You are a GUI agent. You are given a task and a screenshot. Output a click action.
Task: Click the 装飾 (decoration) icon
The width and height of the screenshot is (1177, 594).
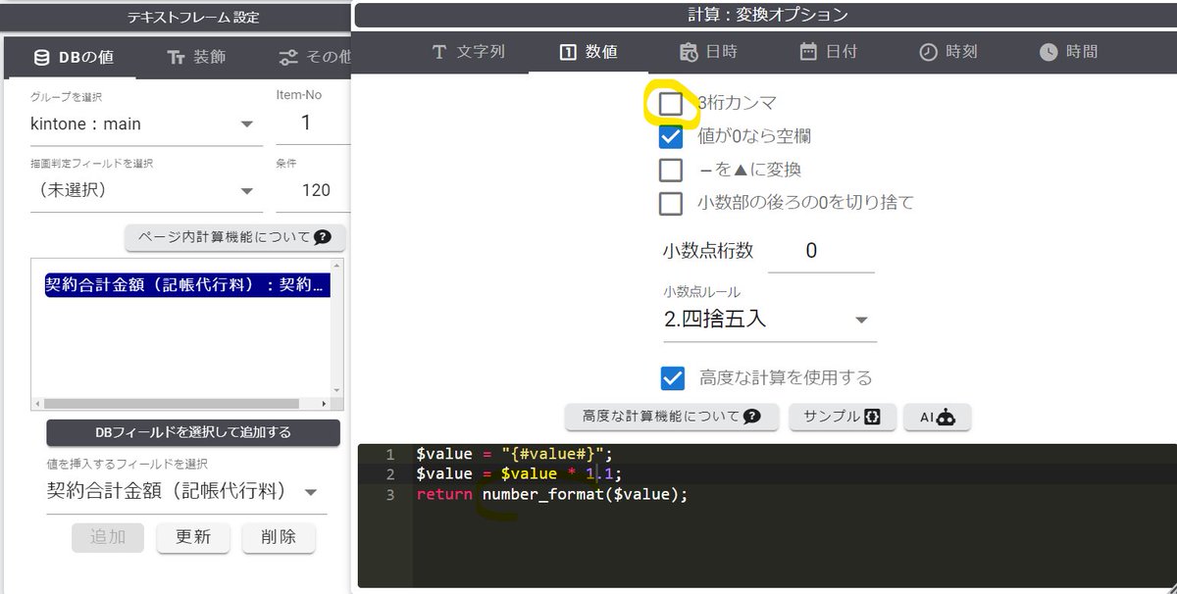pyautogui.click(x=175, y=58)
